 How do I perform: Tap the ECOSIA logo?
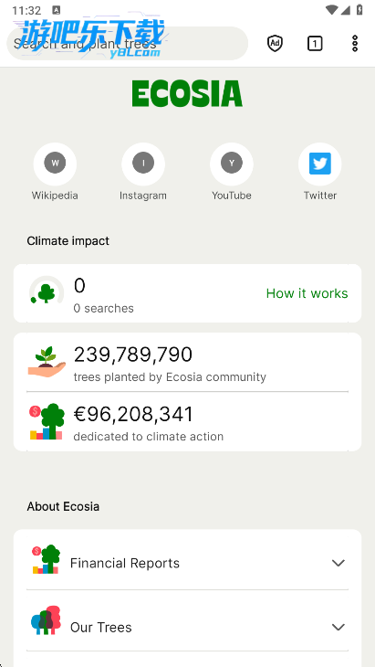pyautogui.click(x=187, y=93)
